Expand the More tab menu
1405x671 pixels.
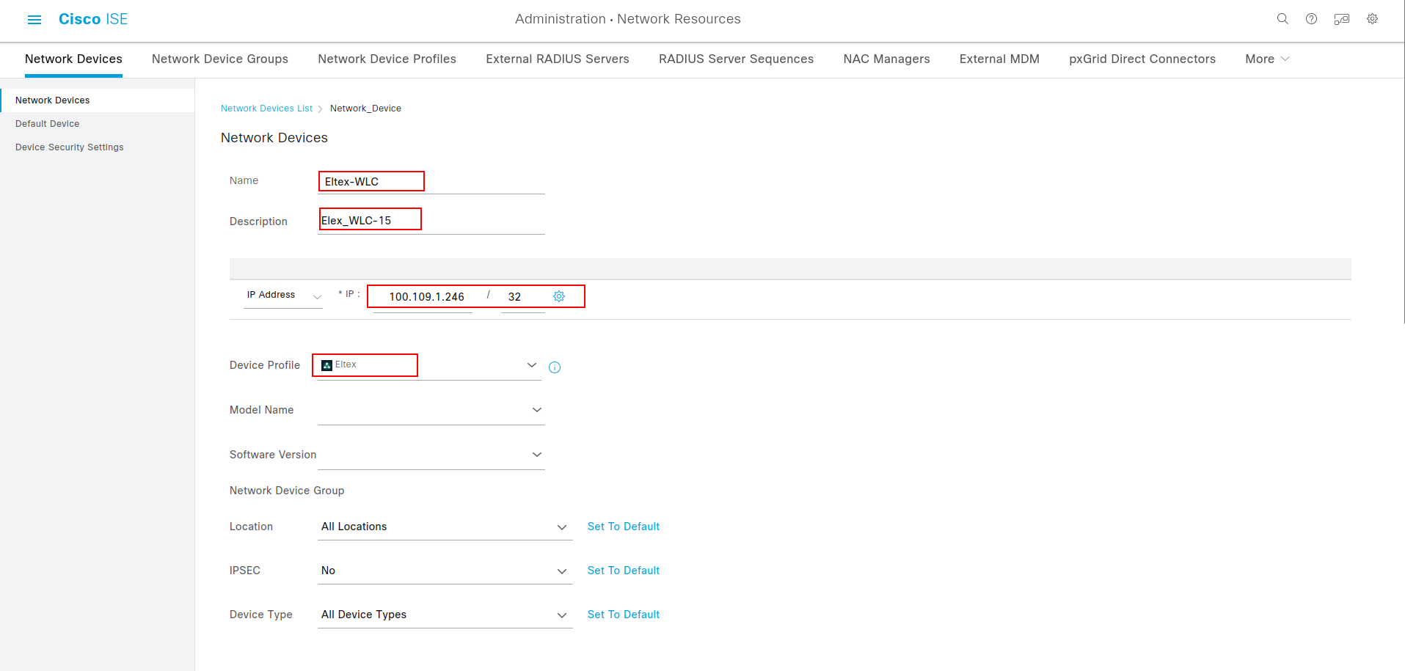(1266, 59)
